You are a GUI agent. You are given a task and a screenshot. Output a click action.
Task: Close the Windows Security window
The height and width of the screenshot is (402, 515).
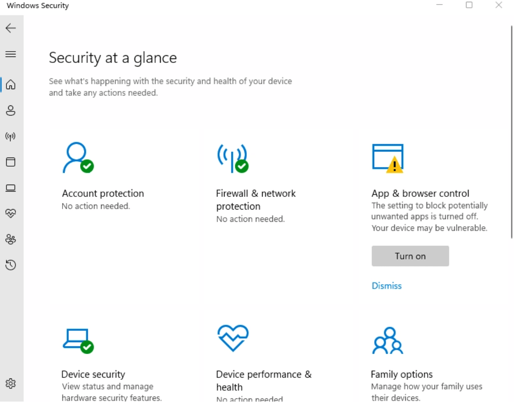(x=499, y=5)
